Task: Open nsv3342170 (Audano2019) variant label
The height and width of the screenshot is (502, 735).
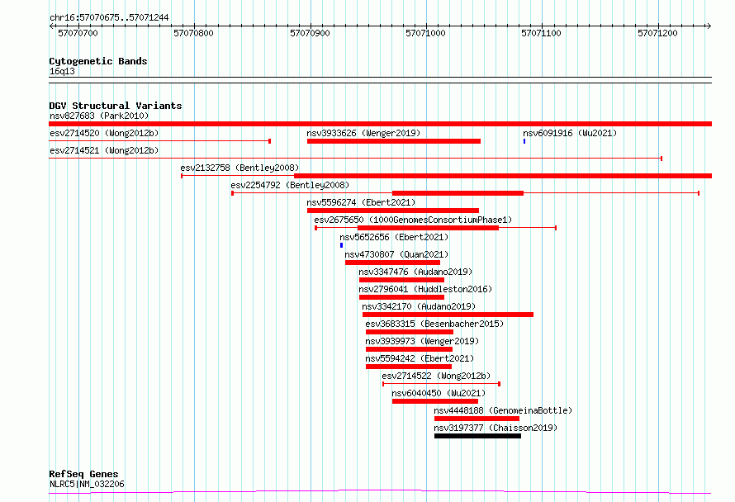Action: tap(419, 306)
